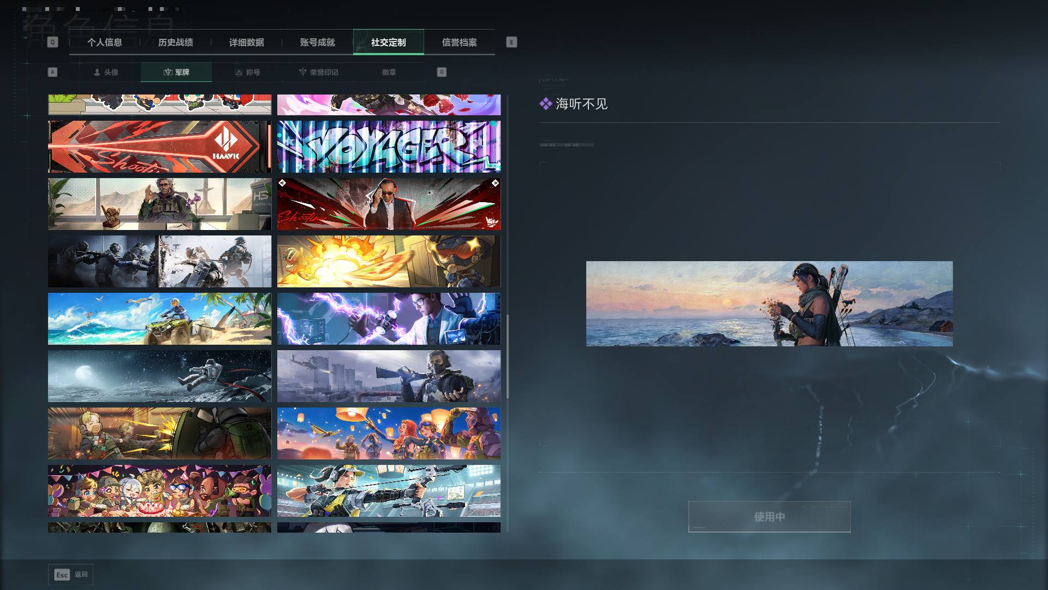Choose the office desk soldier banner
This screenshot has height=590, width=1048.
point(159,204)
